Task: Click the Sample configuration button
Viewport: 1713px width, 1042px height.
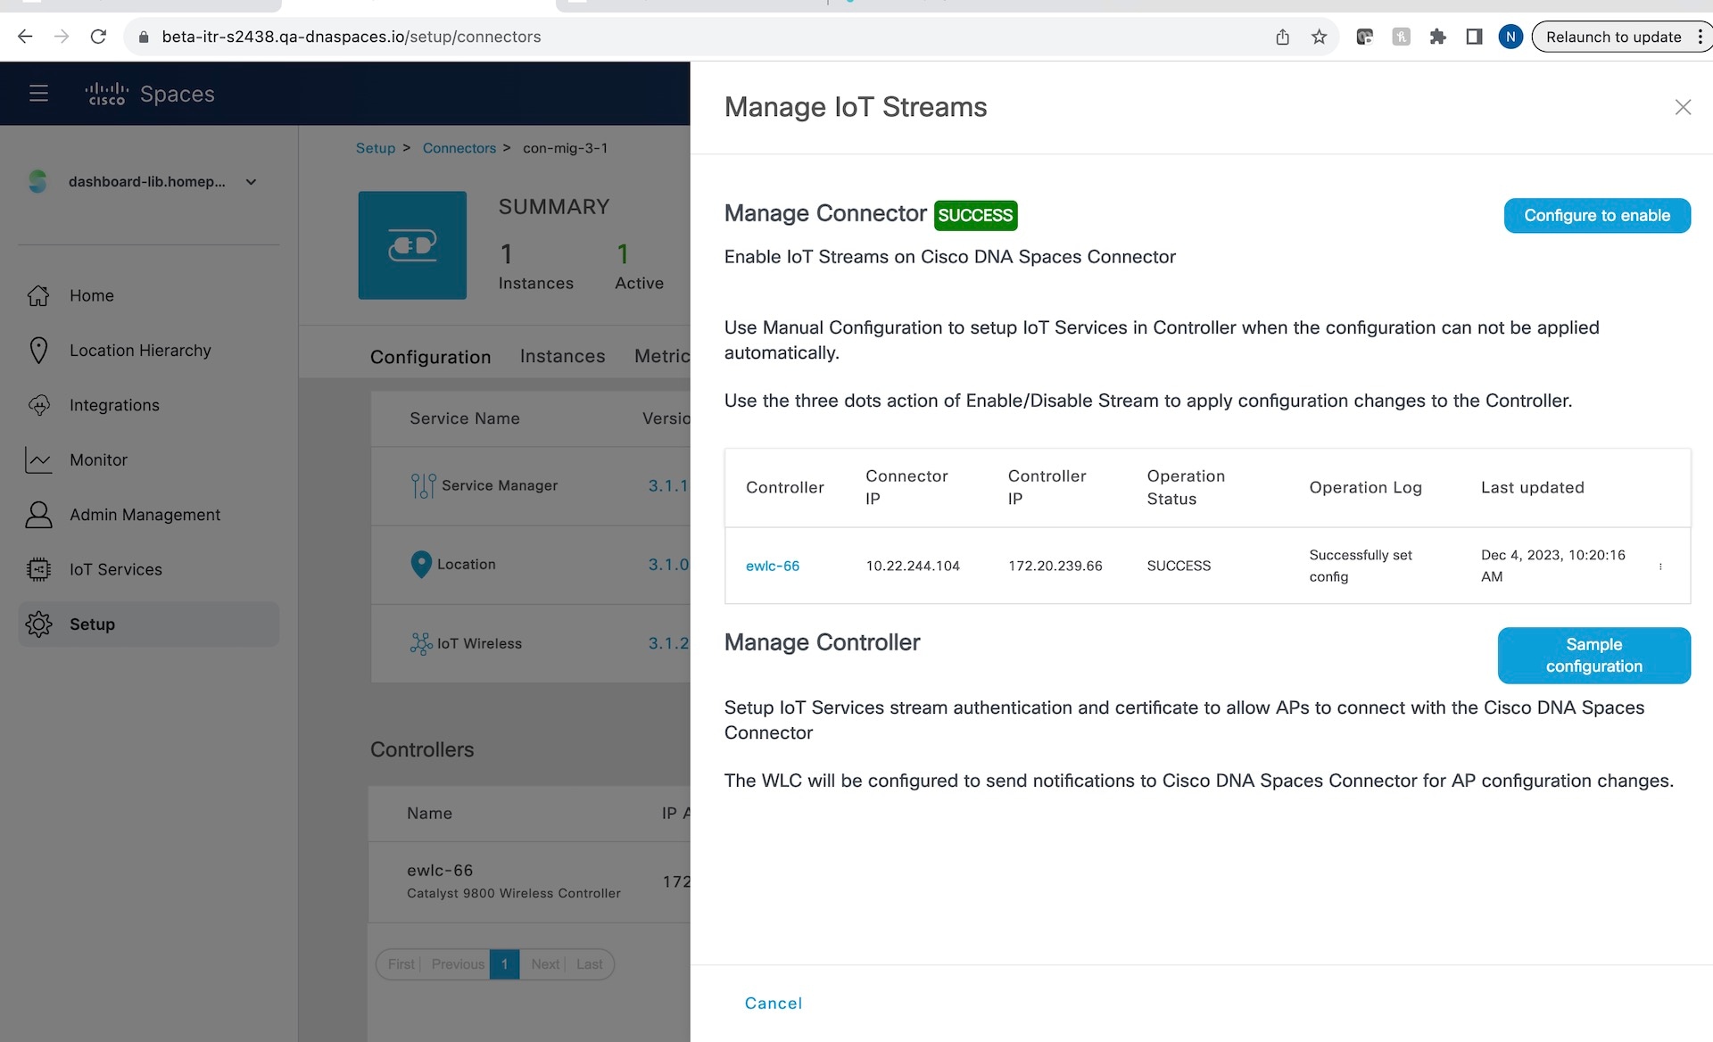Action: 1593,656
